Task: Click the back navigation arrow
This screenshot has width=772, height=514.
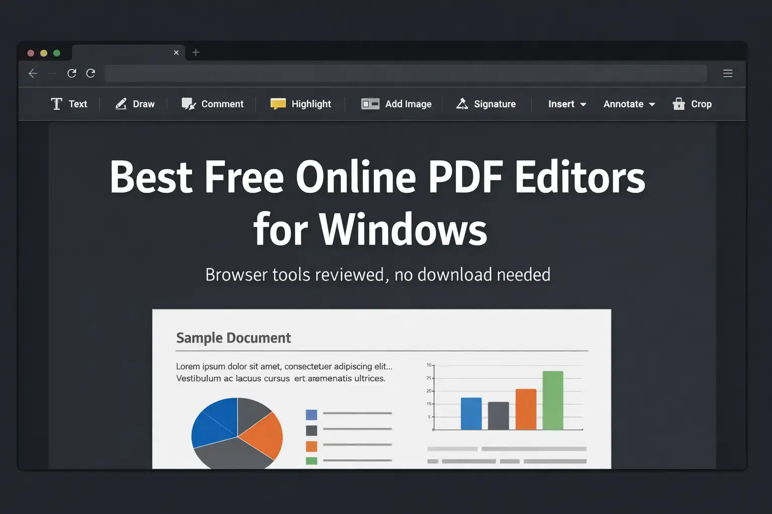Action: (33, 73)
